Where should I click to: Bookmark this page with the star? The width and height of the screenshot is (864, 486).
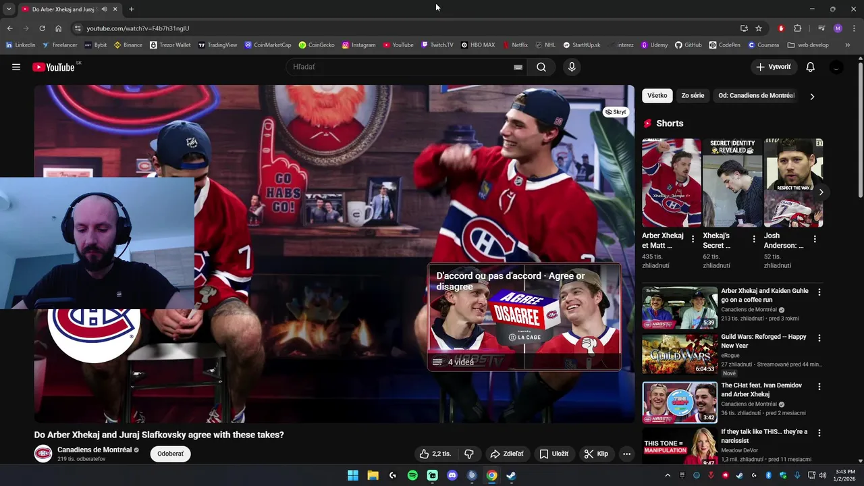(759, 28)
